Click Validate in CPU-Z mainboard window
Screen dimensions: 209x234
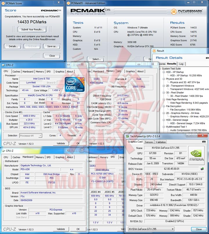pos(61,229)
